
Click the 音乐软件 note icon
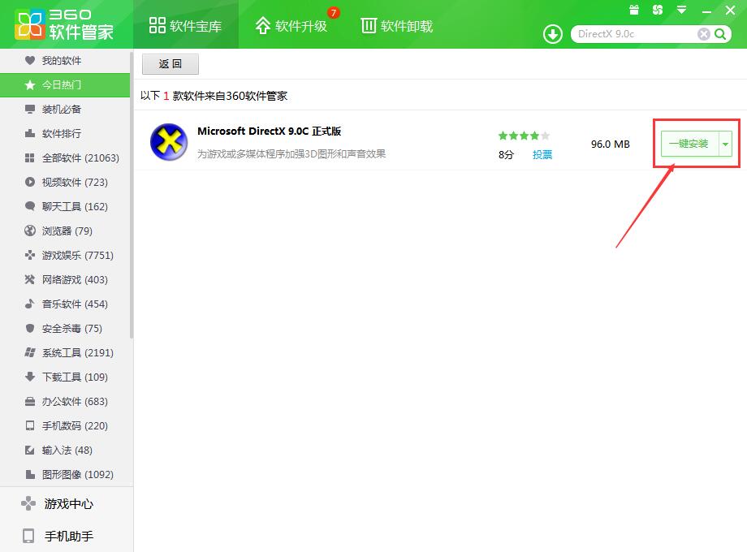coord(29,304)
